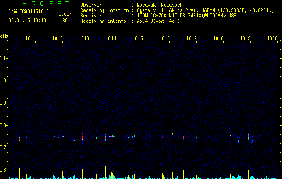Click the meteor label
This screenshot has height=179, width=282.
coord(64,14)
